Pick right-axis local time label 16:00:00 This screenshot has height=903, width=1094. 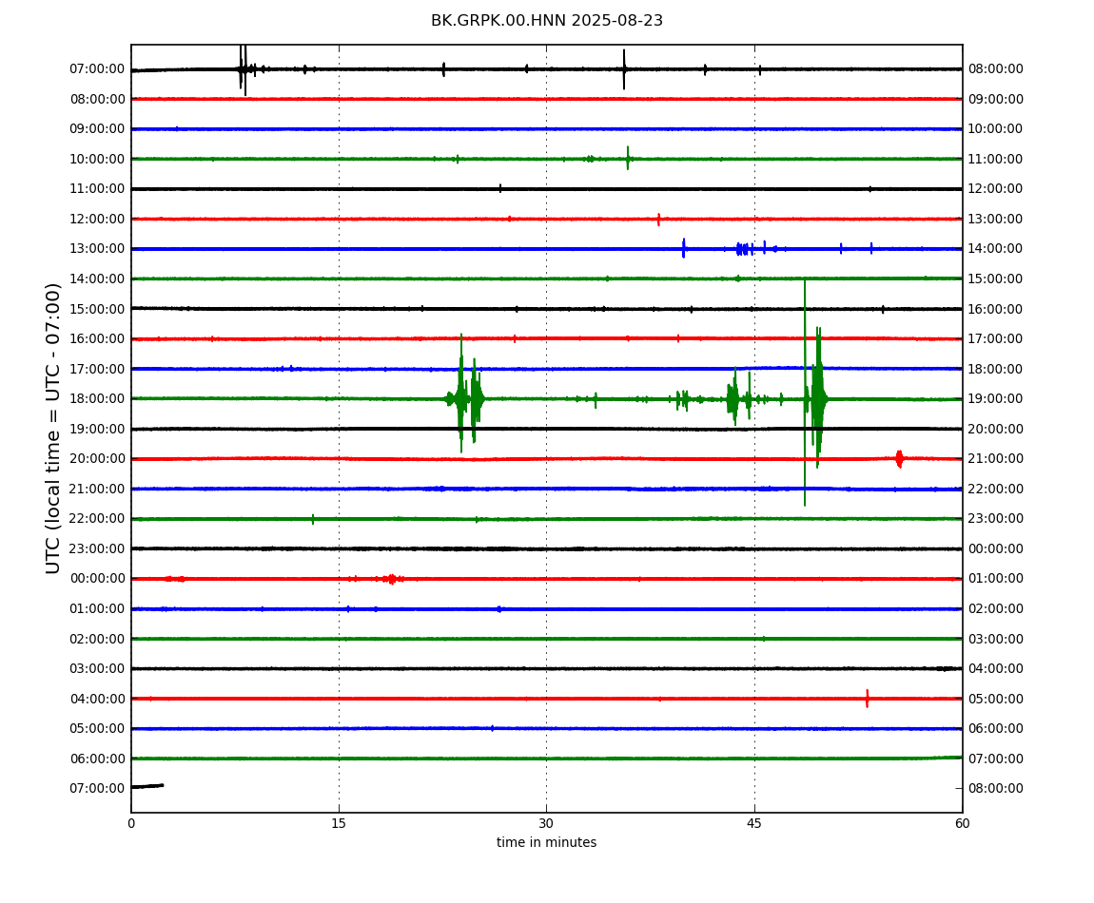click(x=996, y=309)
